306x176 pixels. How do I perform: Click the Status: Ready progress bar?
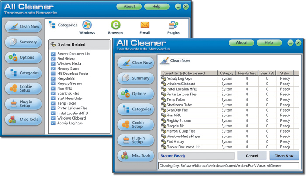[x=197, y=156]
